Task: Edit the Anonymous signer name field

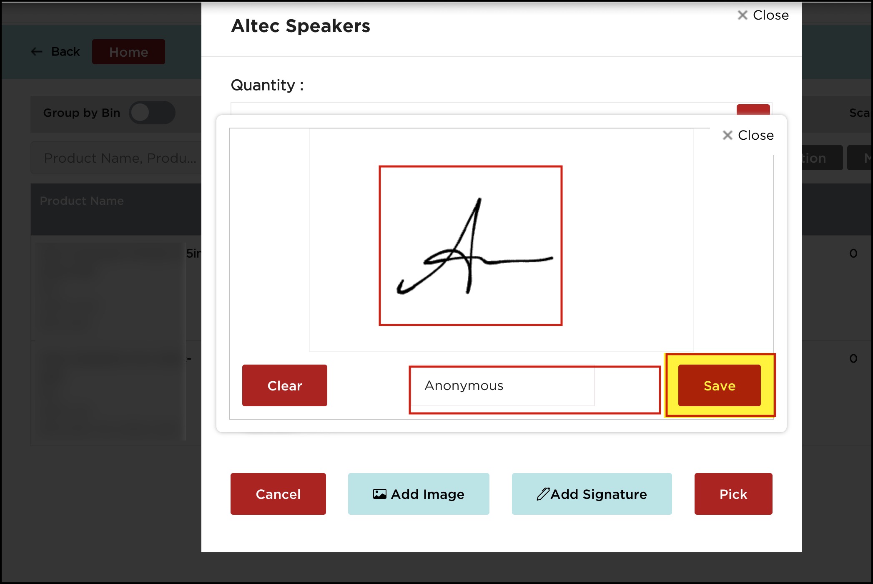Action: point(502,386)
